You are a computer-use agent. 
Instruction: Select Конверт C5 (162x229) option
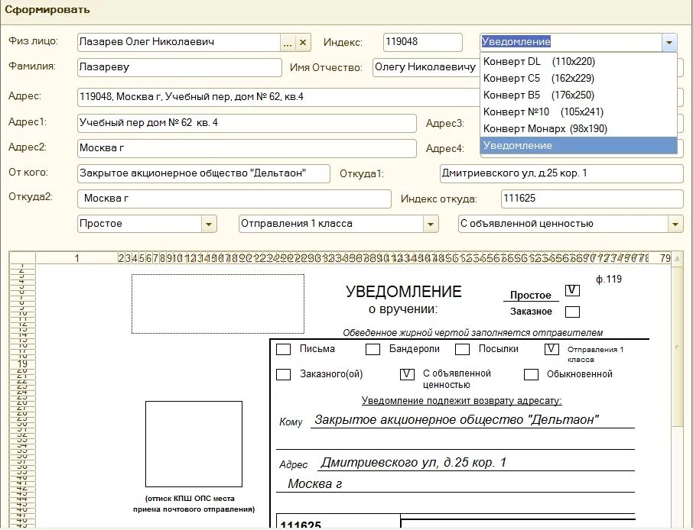click(578, 78)
